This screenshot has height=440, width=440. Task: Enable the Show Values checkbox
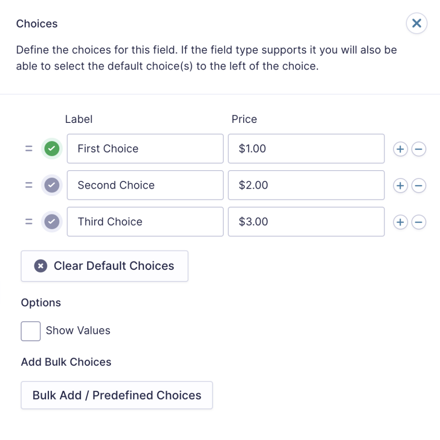pyautogui.click(x=30, y=331)
